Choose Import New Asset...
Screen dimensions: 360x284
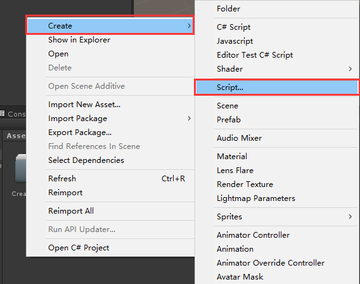coord(84,105)
